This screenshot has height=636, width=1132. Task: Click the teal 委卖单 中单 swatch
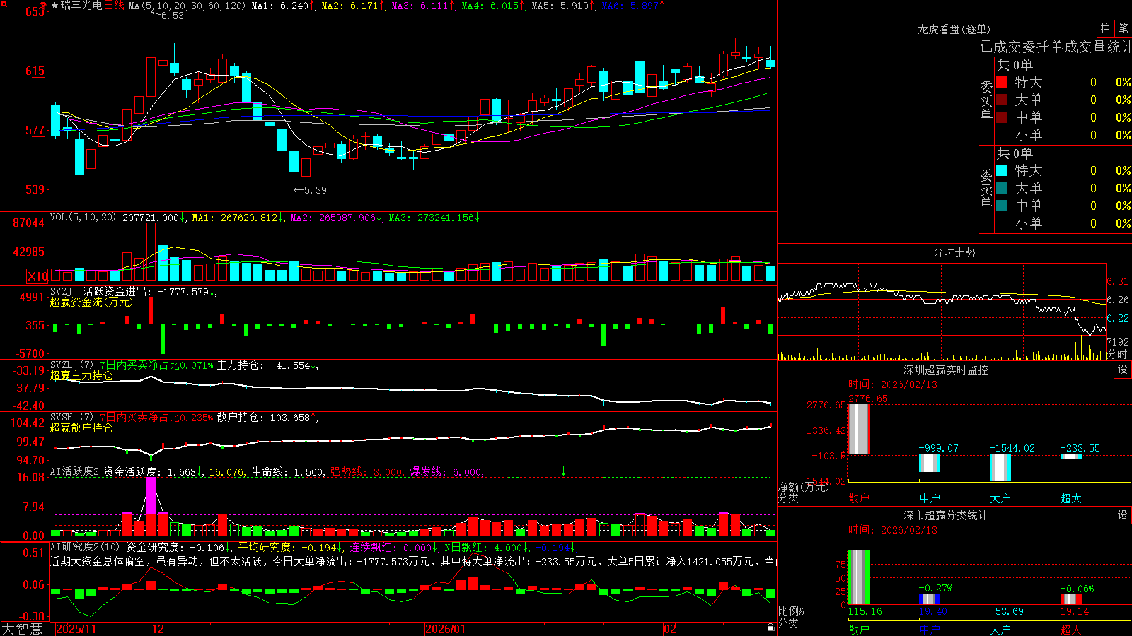(x=1002, y=205)
